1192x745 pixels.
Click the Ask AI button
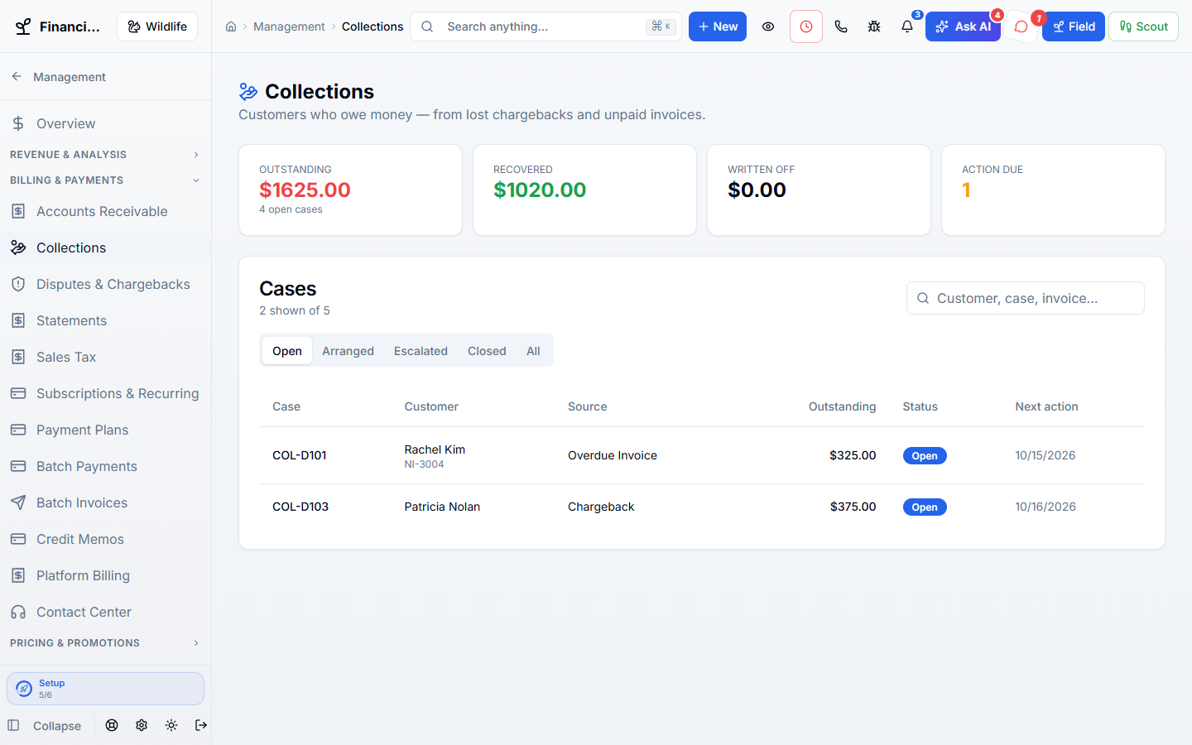tap(963, 26)
